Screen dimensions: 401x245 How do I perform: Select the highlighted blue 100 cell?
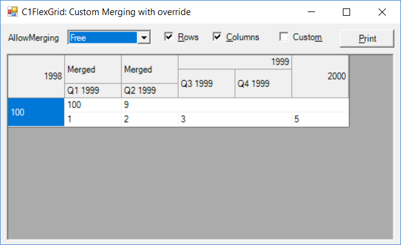pos(36,112)
